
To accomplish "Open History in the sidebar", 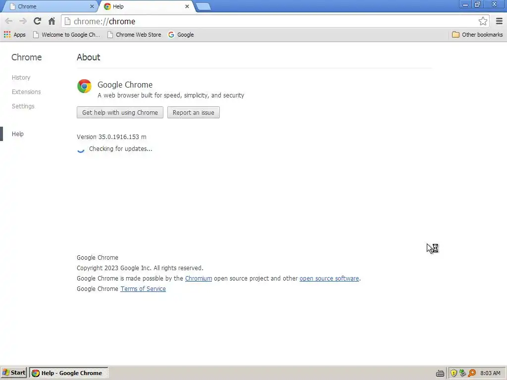I will (21, 78).
